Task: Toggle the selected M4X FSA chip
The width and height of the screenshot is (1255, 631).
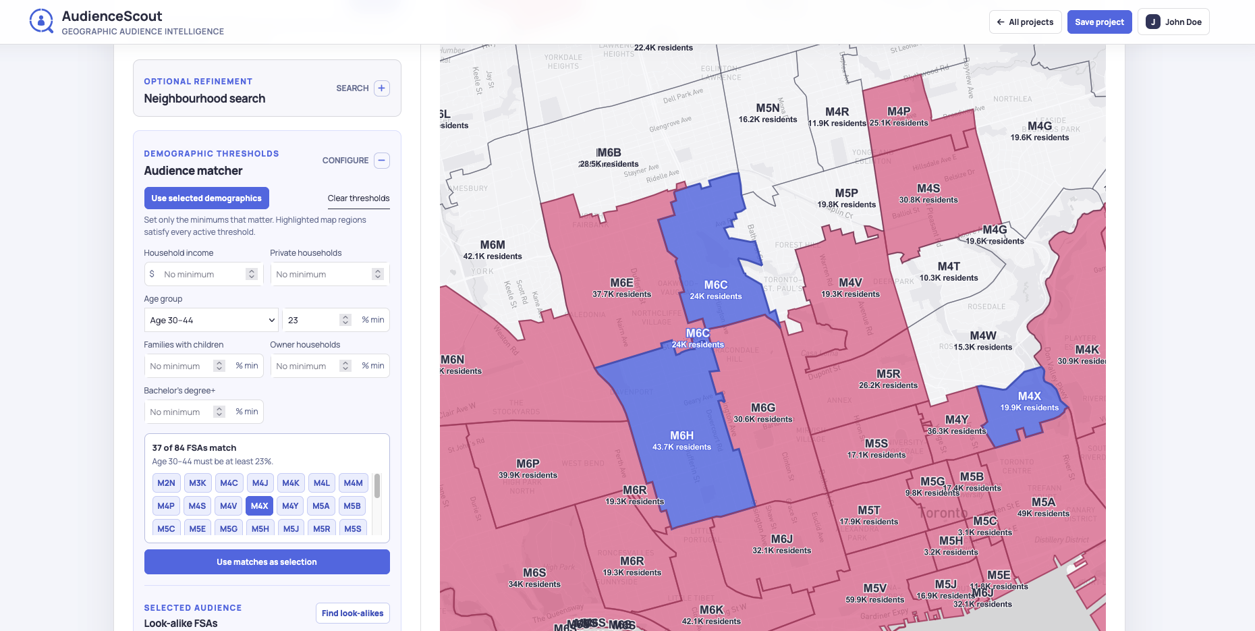Action: pyautogui.click(x=260, y=506)
